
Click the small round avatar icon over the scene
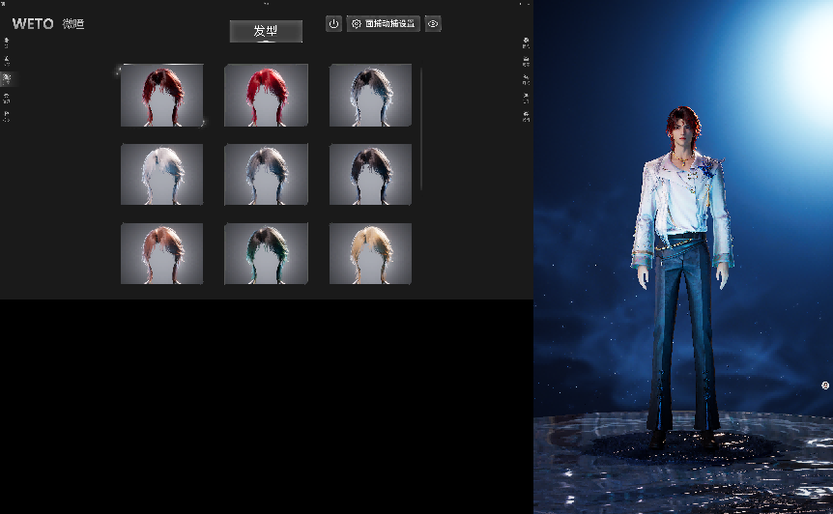coord(825,385)
